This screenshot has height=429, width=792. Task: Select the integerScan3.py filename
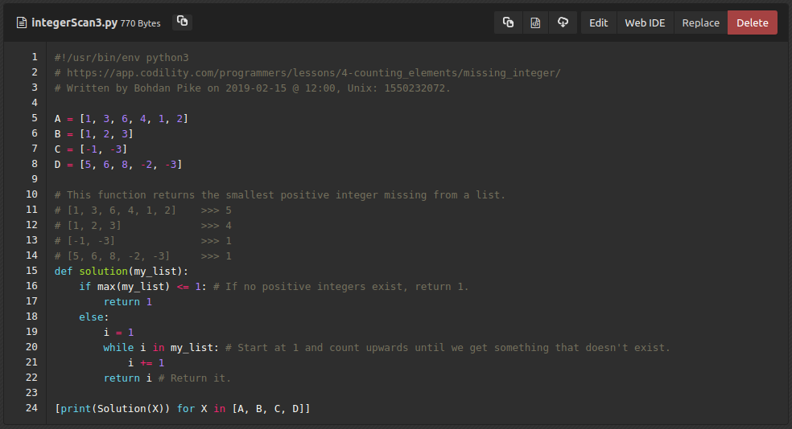click(x=74, y=22)
